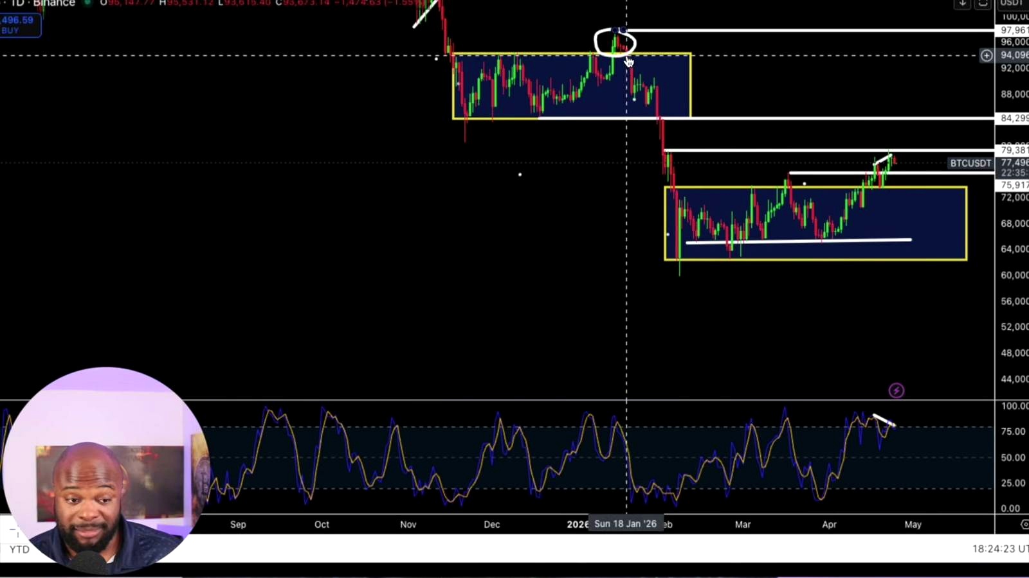Click the 97,961 horizontal line price label
Image resolution: width=1029 pixels, height=578 pixels.
(x=1012, y=30)
